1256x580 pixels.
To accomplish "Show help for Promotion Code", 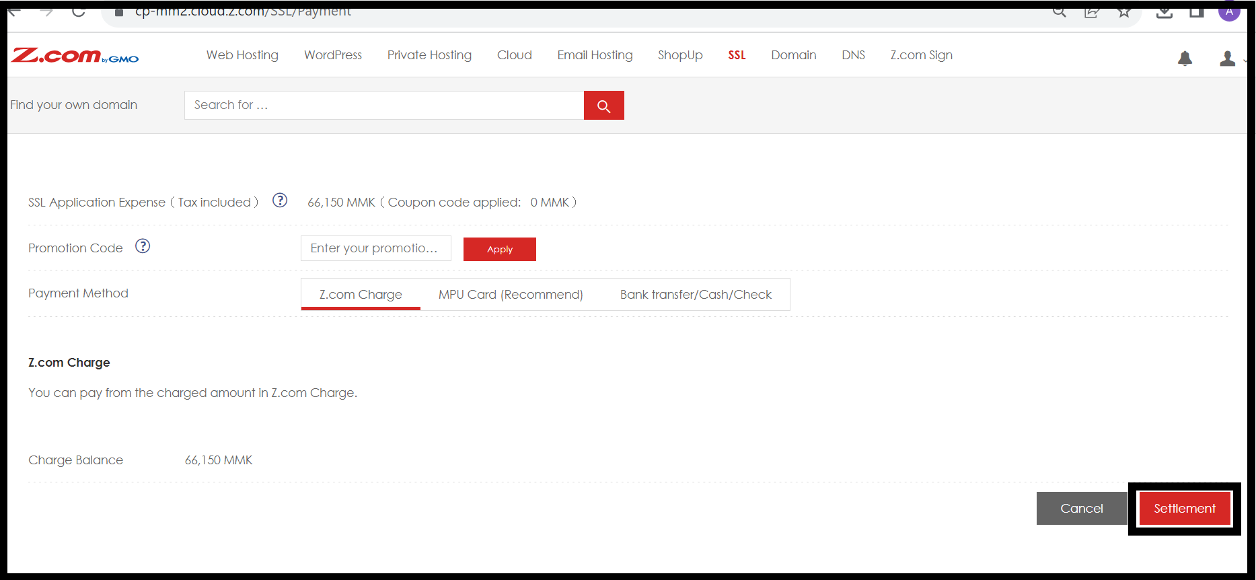I will pyautogui.click(x=143, y=246).
